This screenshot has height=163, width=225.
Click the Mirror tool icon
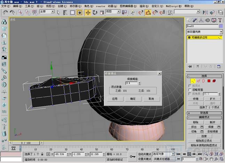tap(205, 13)
